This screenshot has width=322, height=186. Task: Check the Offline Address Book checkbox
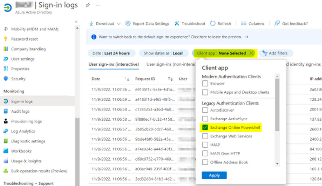205,162
